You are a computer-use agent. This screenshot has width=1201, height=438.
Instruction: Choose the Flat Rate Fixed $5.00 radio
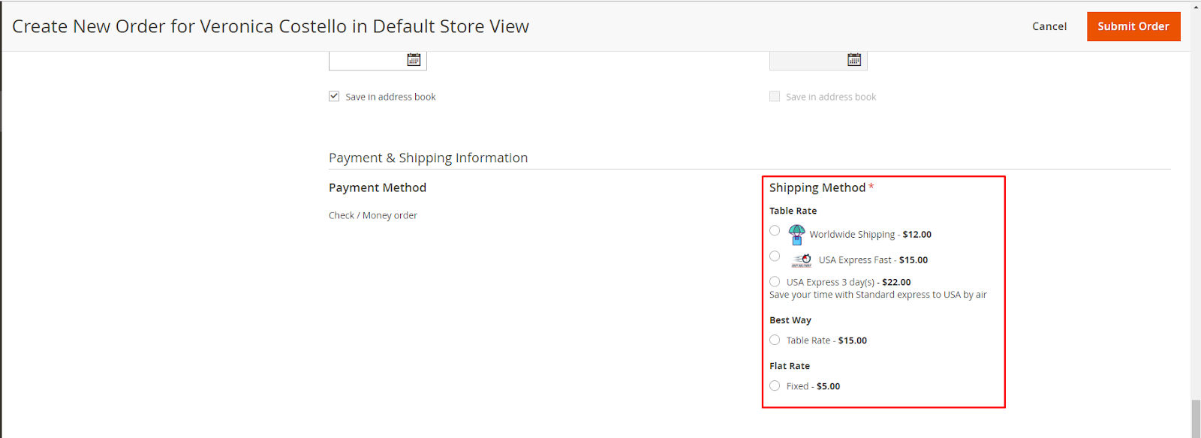point(775,385)
